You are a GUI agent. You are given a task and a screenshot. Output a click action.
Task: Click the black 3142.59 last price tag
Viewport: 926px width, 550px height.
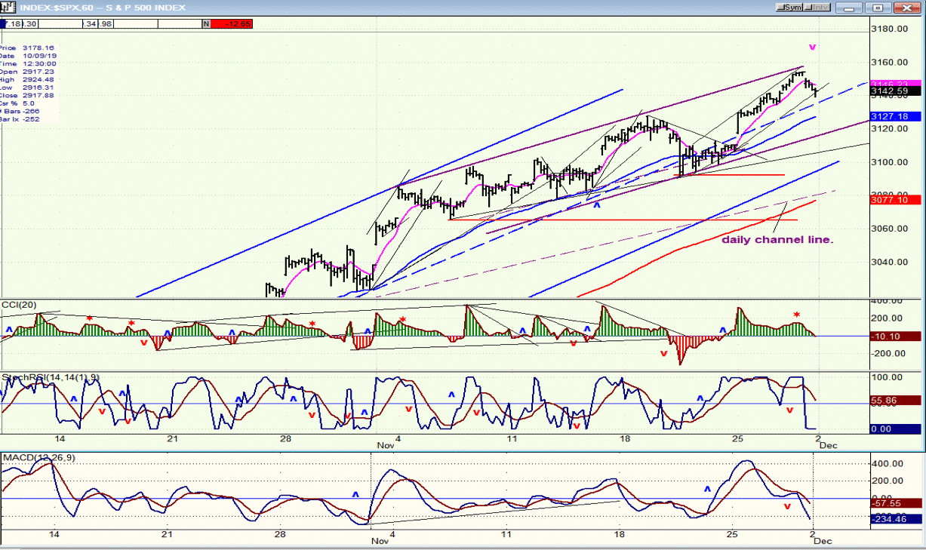895,91
